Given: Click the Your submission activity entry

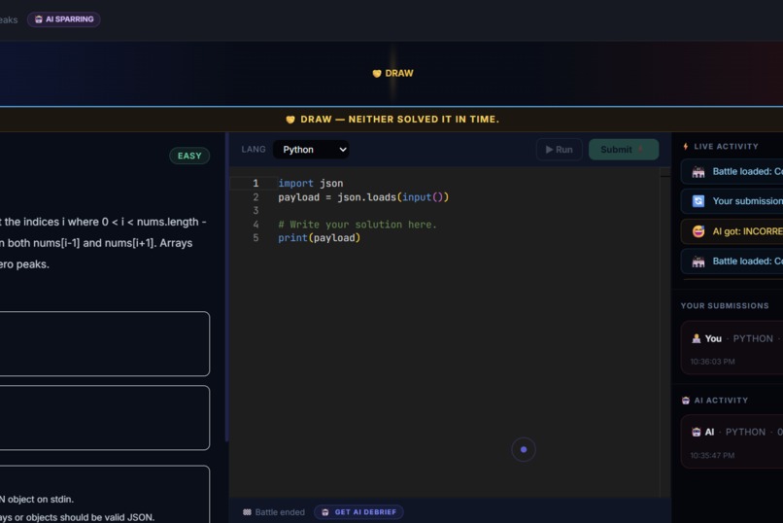Looking at the screenshot, I should coord(732,201).
